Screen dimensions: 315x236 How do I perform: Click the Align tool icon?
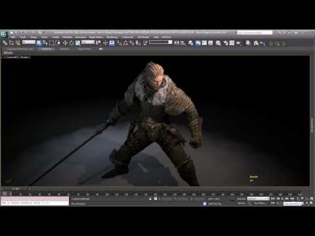[183, 43]
